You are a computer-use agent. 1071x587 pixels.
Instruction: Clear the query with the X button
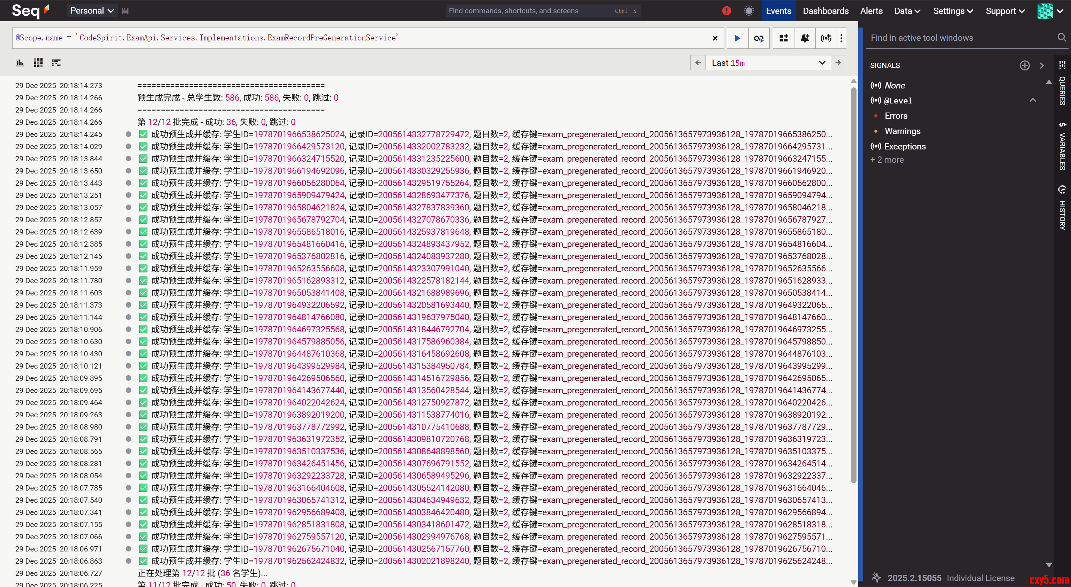(715, 38)
